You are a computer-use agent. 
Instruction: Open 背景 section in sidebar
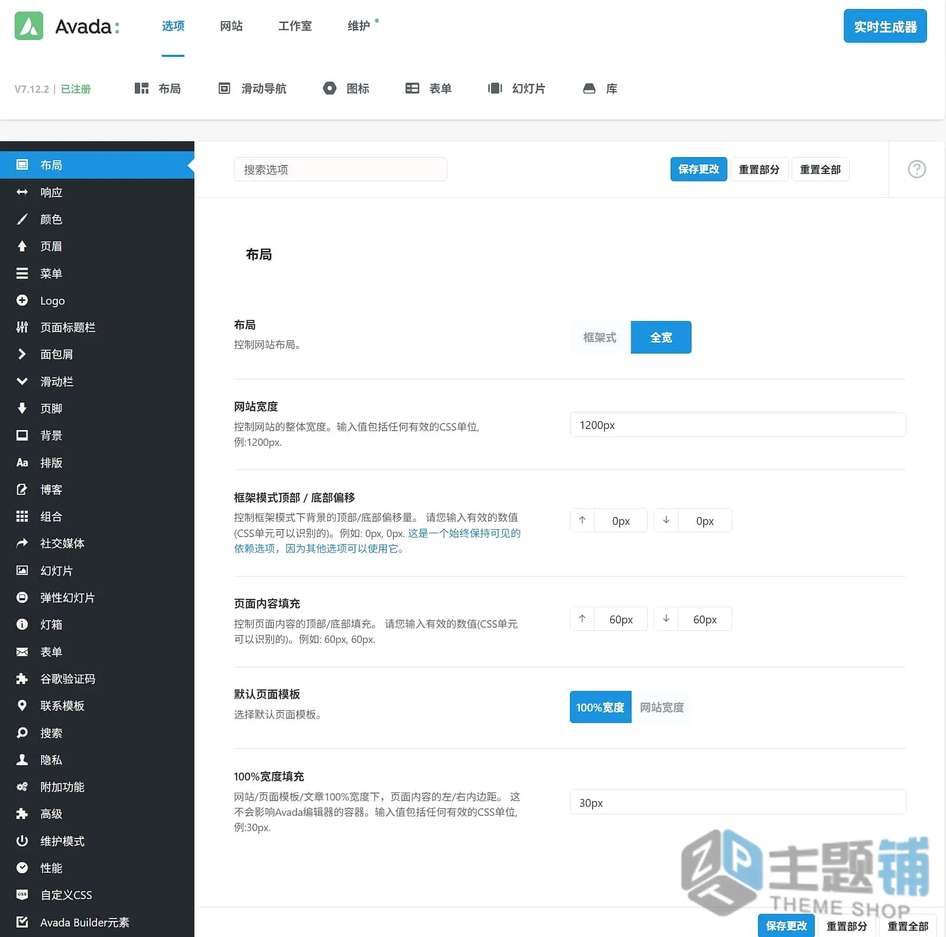click(97, 436)
